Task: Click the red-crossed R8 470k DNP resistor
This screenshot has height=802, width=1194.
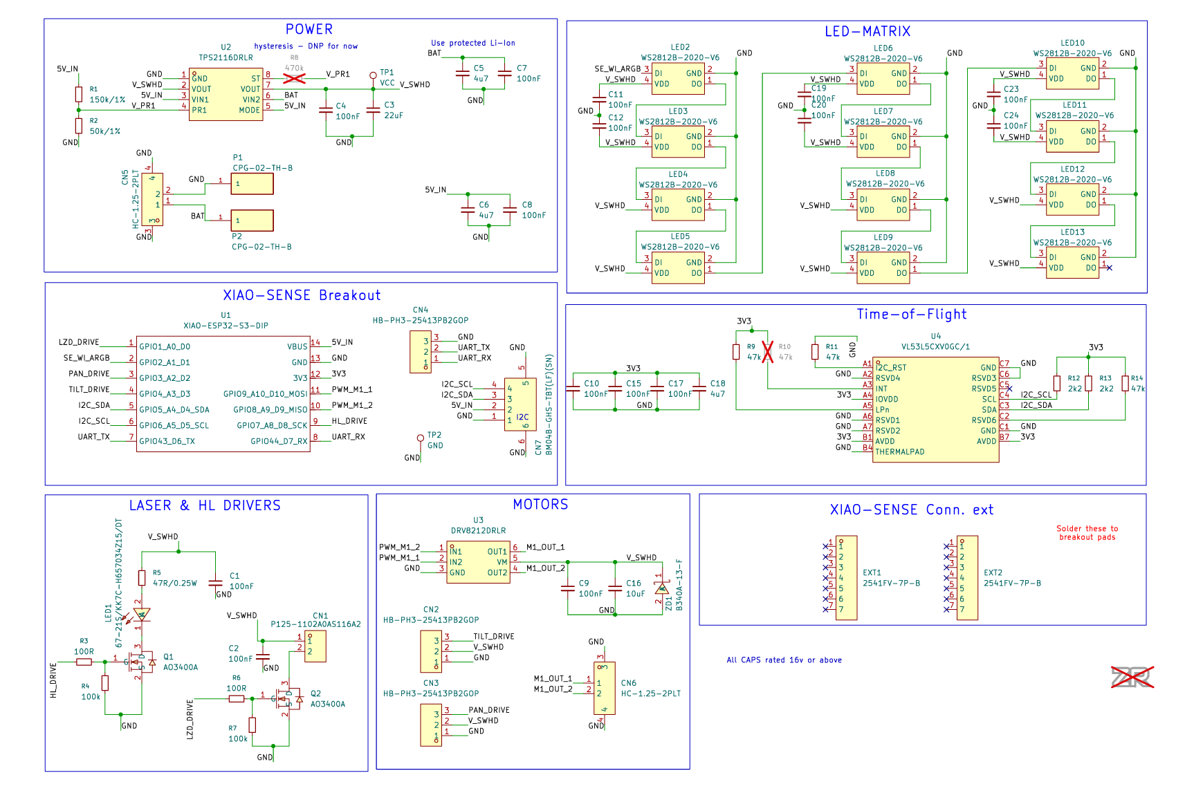Action: pos(295,78)
